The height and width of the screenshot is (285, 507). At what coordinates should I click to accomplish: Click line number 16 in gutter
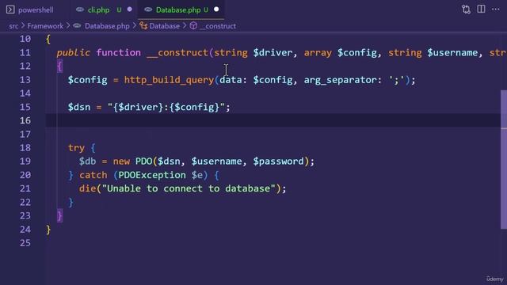coord(25,120)
